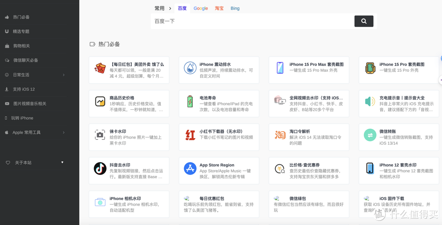The height and width of the screenshot is (225, 442).
Task: Click the chat bubble icon beside 微信聊天必备
Action: coord(7,60)
